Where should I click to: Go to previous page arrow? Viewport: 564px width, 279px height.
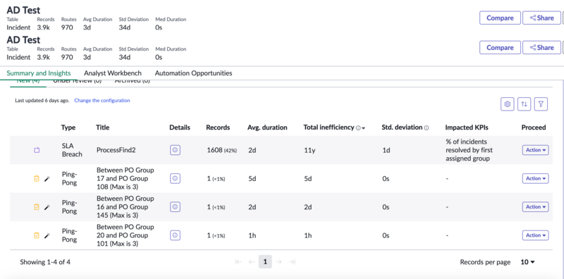[252, 262]
